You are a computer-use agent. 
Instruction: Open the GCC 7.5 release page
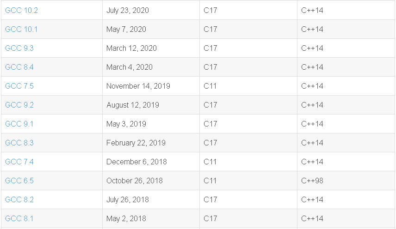click(x=19, y=86)
